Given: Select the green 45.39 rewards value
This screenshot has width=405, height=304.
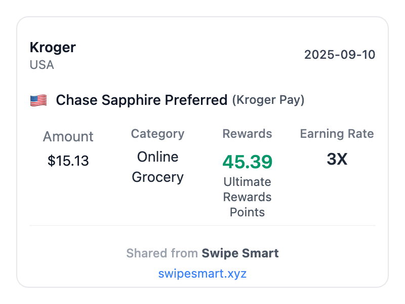Looking at the screenshot, I should click(247, 161).
